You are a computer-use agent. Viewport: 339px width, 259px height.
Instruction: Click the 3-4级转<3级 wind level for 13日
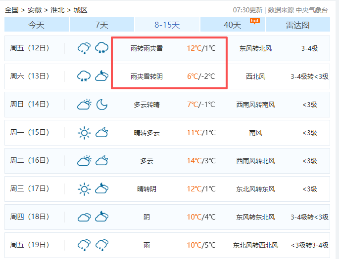coord(310,76)
